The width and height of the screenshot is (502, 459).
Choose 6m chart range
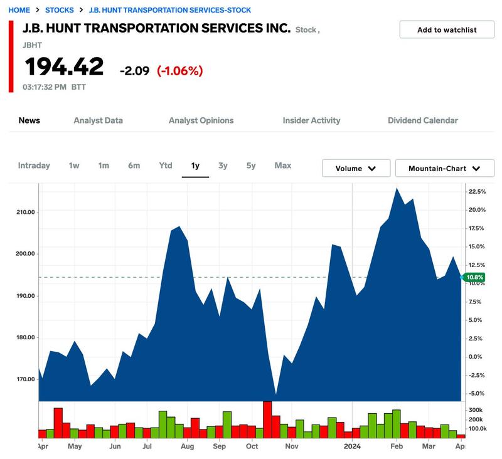[x=134, y=166]
